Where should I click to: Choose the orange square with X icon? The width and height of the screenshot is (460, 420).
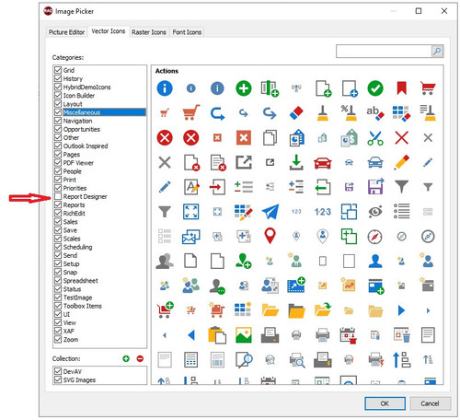point(244,138)
